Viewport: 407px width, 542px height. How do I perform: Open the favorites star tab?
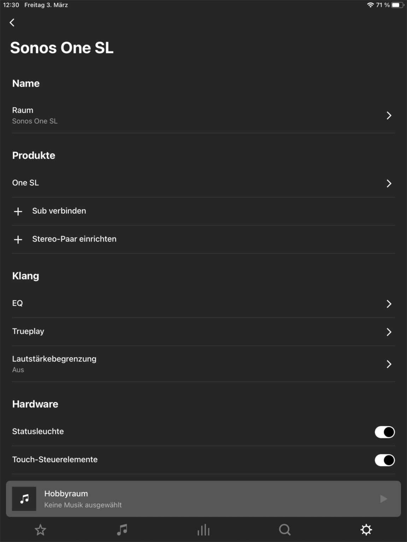coord(40,530)
